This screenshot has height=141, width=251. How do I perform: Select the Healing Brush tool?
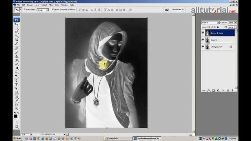coord(16,49)
